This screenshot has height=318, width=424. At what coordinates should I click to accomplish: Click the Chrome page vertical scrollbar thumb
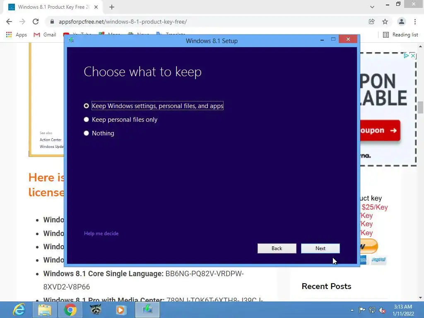click(420, 107)
